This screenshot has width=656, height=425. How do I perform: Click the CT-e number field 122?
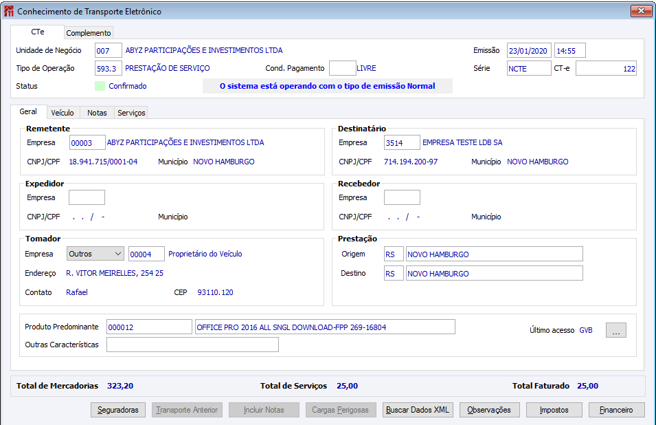(607, 68)
